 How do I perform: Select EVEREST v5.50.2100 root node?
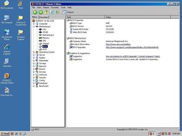45,21
